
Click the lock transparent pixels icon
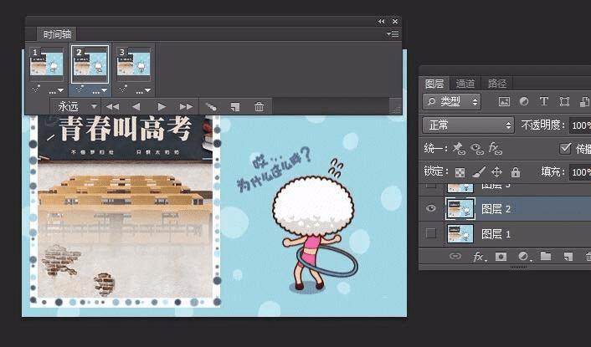coord(460,172)
